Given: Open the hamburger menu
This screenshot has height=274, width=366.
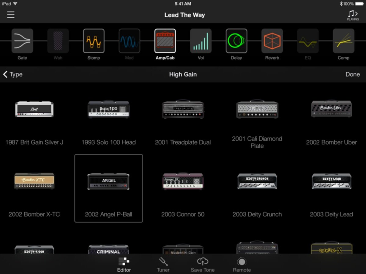Looking at the screenshot, I should click(11, 15).
